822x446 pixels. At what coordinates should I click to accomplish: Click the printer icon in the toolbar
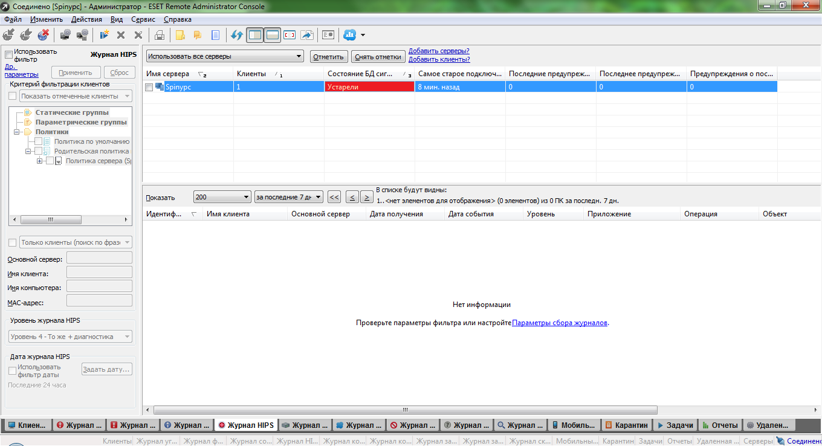coord(160,35)
